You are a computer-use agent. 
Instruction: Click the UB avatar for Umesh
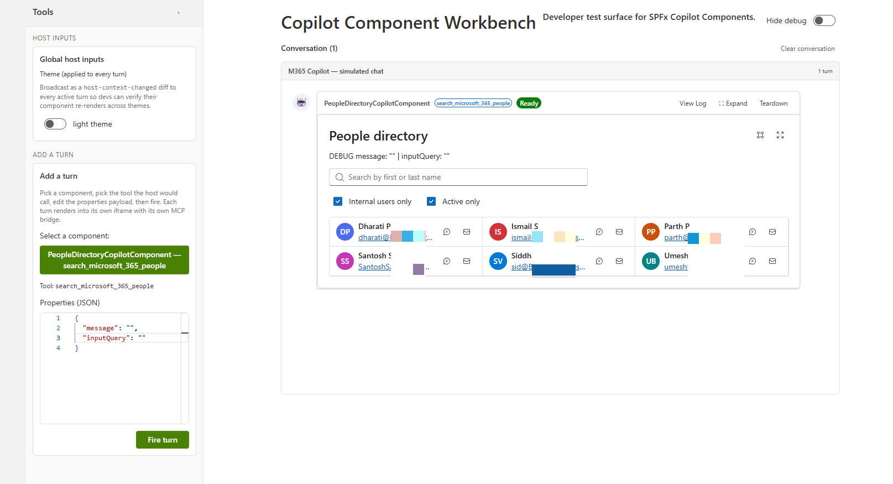tap(651, 261)
